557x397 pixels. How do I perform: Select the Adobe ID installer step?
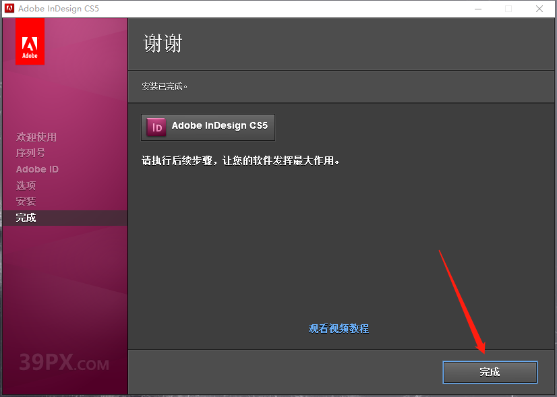[x=37, y=169]
